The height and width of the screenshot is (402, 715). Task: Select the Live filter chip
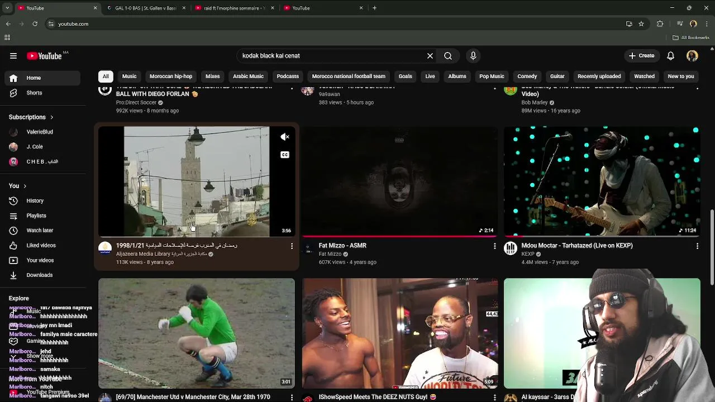coord(430,76)
